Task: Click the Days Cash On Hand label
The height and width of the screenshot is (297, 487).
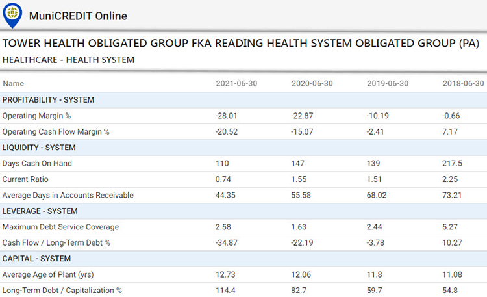Action: point(37,163)
